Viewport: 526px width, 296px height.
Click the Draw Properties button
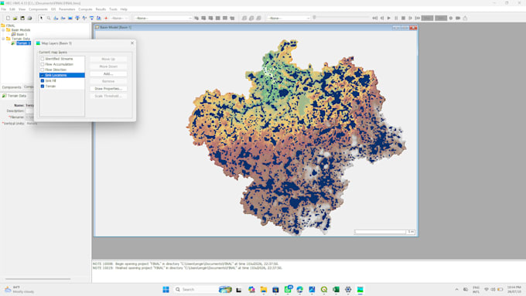pos(108,89)
